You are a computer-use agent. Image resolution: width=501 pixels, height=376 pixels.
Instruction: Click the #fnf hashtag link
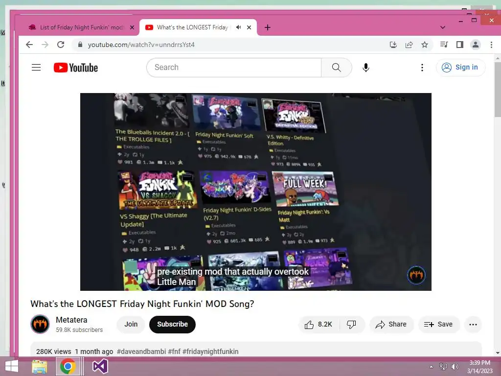point(174,352)
